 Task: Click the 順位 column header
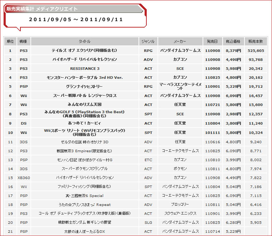[10, 41]
